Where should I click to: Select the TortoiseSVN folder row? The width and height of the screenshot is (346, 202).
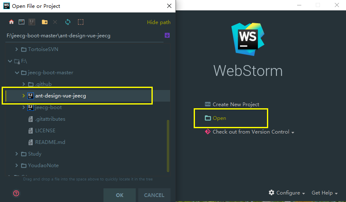point(88,49)
